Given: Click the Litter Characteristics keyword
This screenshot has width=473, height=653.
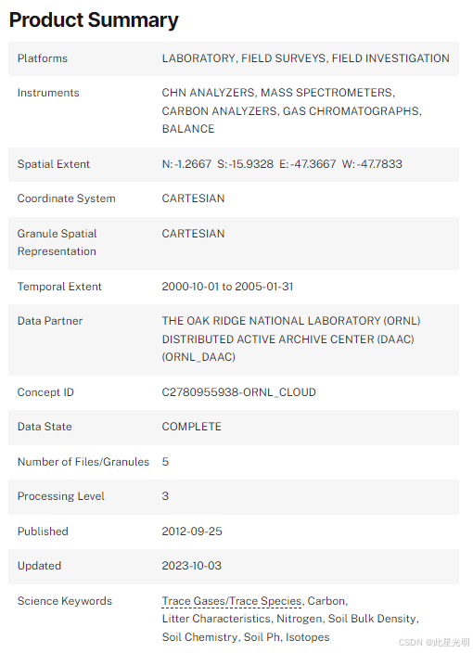Looking at the screenshot, I should point(216,619).
